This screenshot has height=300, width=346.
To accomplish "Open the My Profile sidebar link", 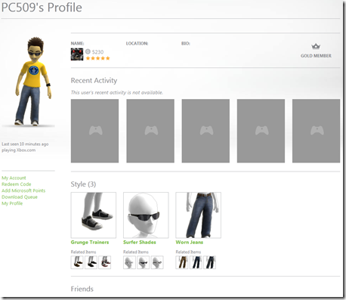I will tap(12, 203).
